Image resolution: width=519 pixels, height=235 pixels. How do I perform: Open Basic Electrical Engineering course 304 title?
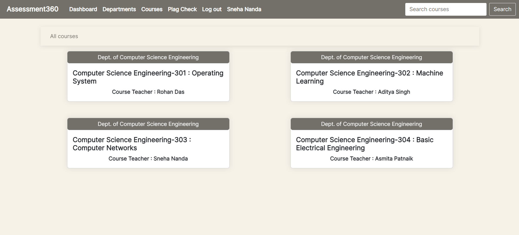[x=365, y=144]
